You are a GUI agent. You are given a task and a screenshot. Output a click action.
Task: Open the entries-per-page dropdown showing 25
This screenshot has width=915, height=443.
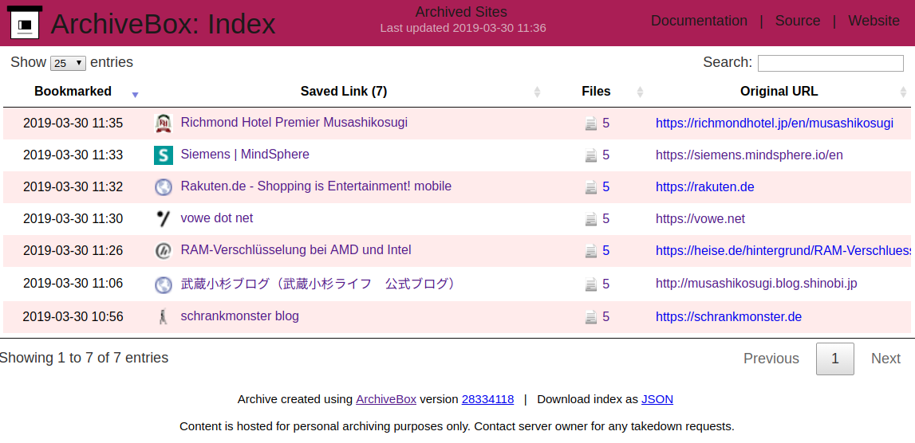[69, 63]
